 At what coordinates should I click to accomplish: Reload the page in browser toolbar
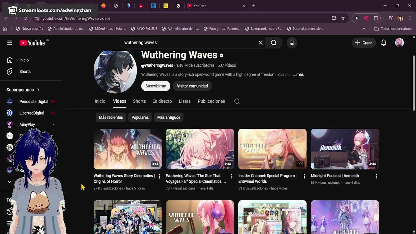25,18
